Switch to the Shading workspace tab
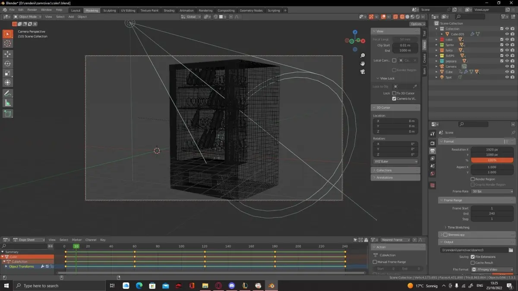The width and height of the screenshot is (518, 291). tap(169, 10)
